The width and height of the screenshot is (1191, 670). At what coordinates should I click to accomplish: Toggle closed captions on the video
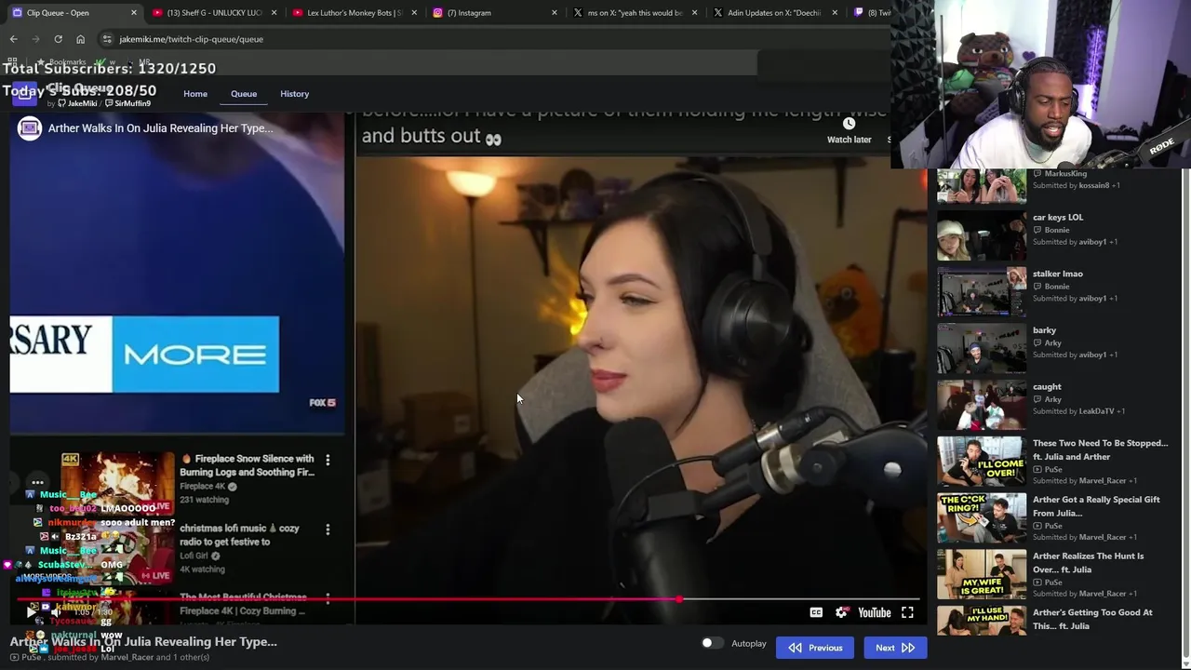coord(816,612)
